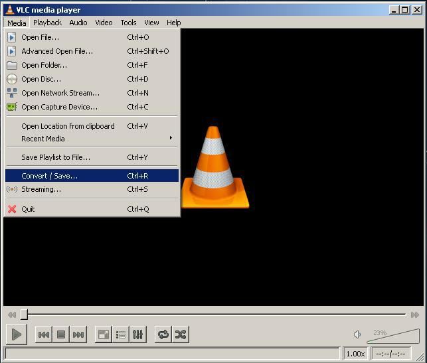The image size is (427, 363).
Task: Click the Open File icon in menu
Action: point(11,37)
